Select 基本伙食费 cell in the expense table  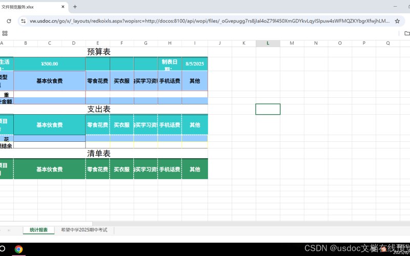tap(49, 125)
